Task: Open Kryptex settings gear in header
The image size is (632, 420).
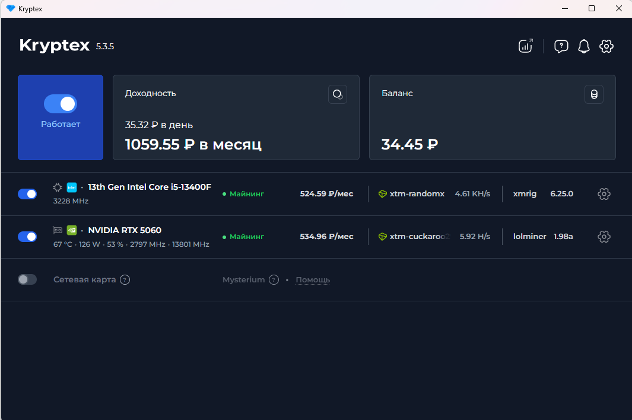Action: (x=606, y=46)
